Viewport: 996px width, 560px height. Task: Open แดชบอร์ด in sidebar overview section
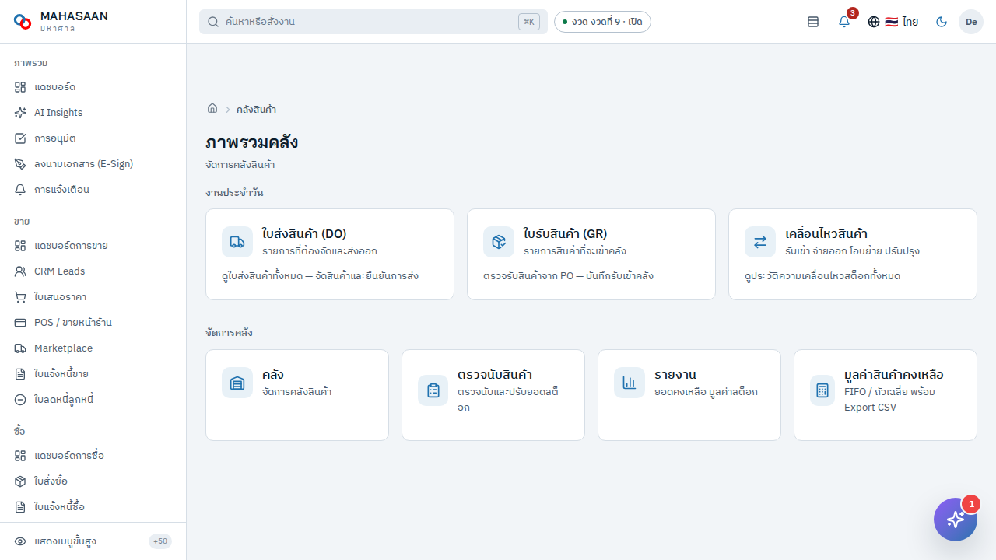(93, 87)
